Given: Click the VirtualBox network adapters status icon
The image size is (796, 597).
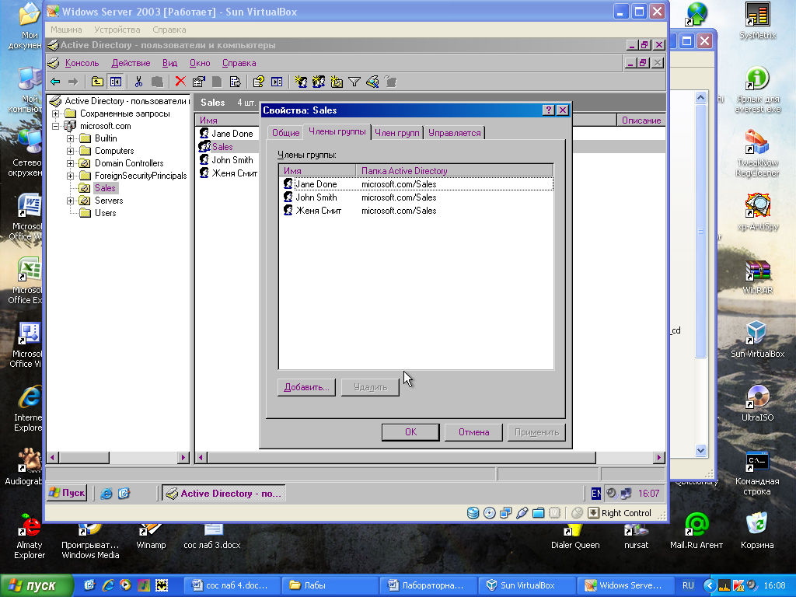Looking at the screenshot, I should tap(505, 513).
